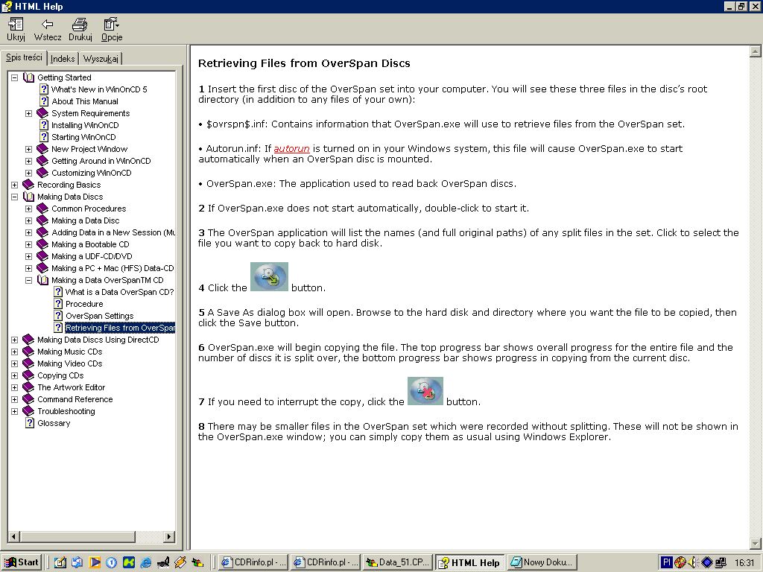This screenshot has height=572, width=763.
Task: Click the page icon beside OverSpan Settings
Action: pyautogui.click(x=58, y=316)
